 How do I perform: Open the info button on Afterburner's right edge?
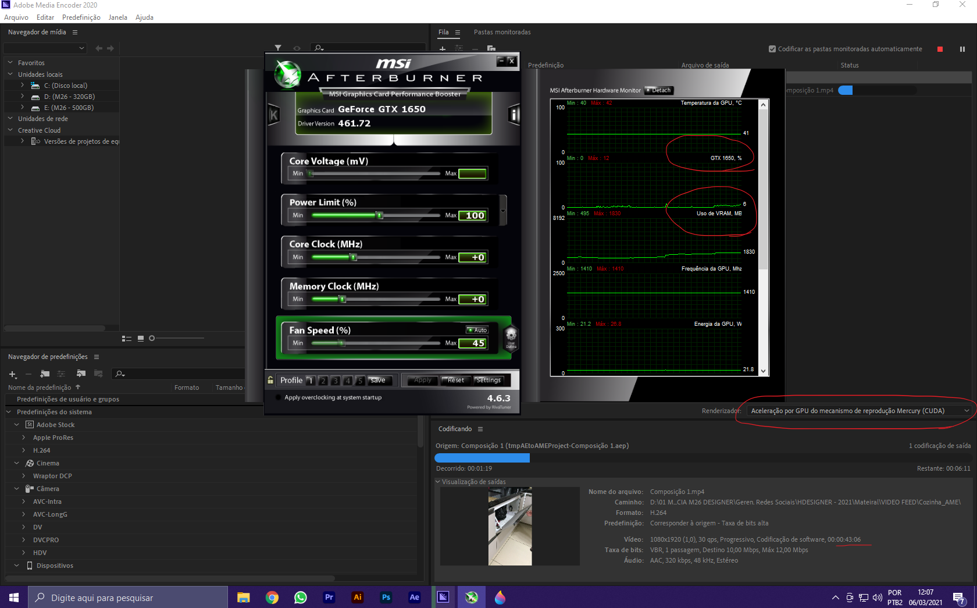click(x=514, y=115)
